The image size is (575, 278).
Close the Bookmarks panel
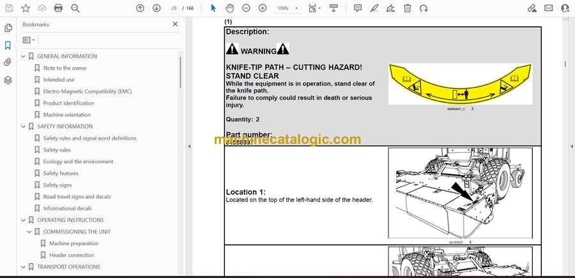[x=175, y=24]
